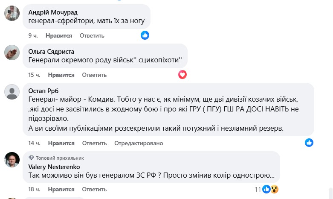Click the heart reaction on Ольга Сядриста's comment

(182, 75)
